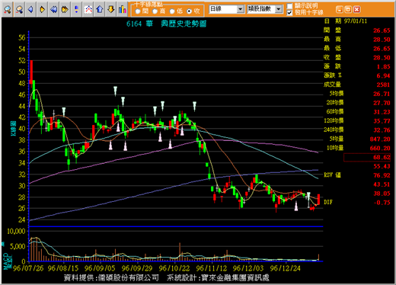Select the 高 crosshair radio button

155,11
